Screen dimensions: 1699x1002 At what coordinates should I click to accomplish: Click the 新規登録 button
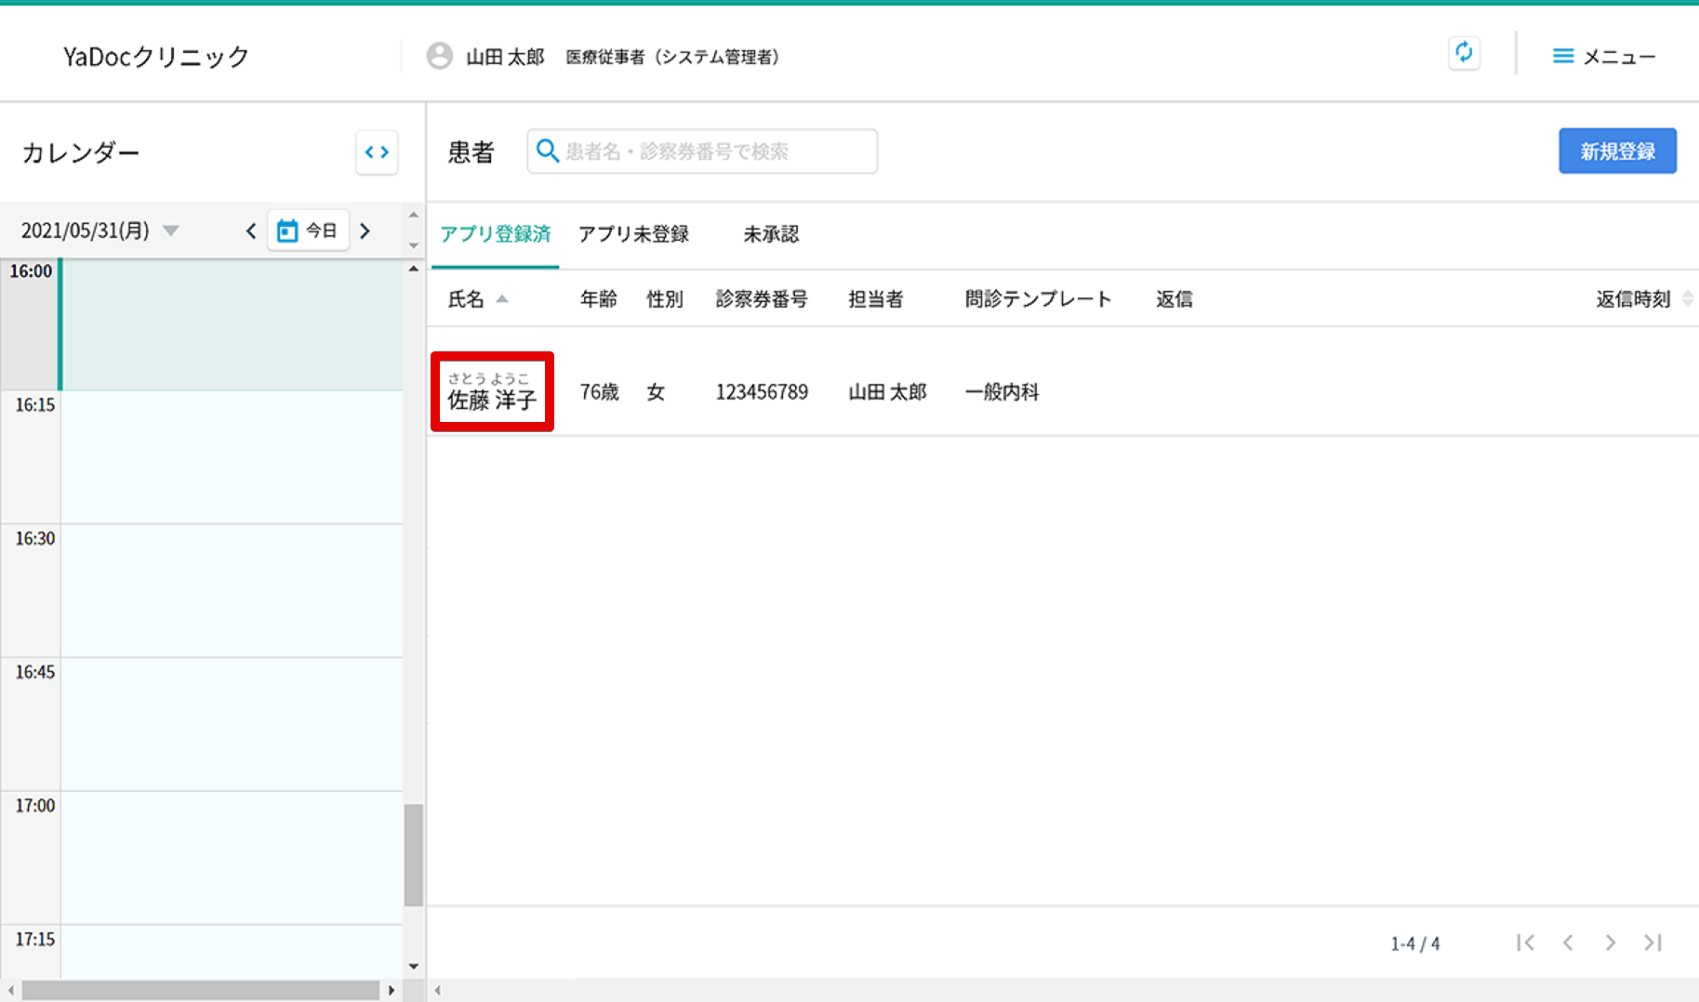pyautogui.click(x=1617, y=151)
